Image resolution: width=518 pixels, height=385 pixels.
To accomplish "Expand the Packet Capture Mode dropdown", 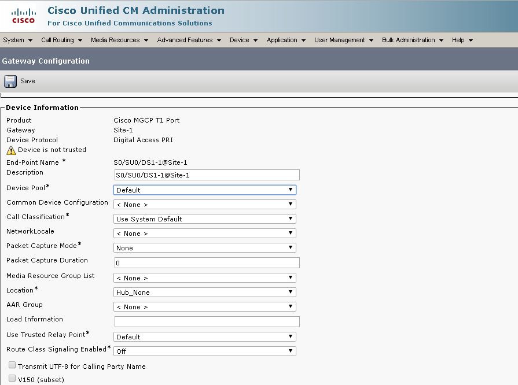I will pos(204,248).
